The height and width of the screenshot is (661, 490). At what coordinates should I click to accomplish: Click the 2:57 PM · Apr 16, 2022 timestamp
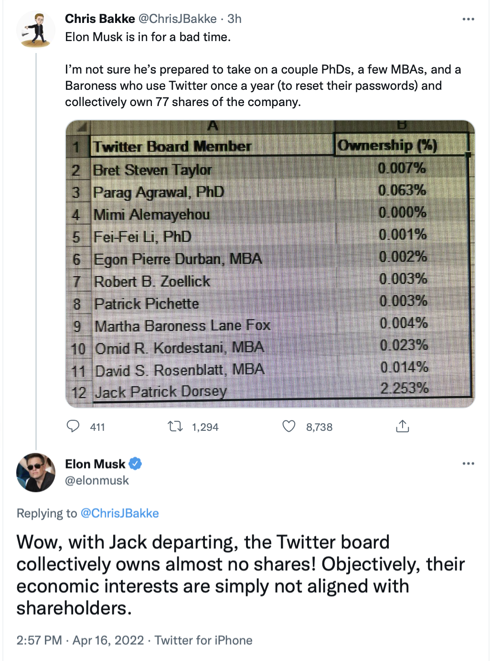(x=80, y=640)
